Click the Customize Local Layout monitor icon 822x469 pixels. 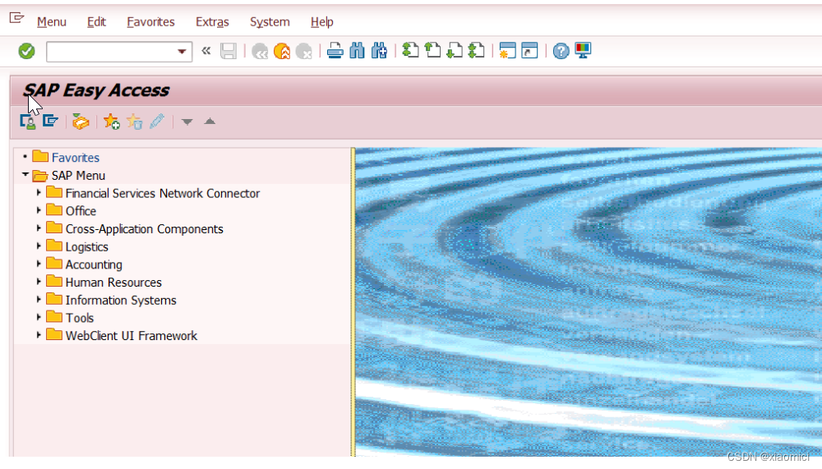pyautogui.click(x=583, y=50)
